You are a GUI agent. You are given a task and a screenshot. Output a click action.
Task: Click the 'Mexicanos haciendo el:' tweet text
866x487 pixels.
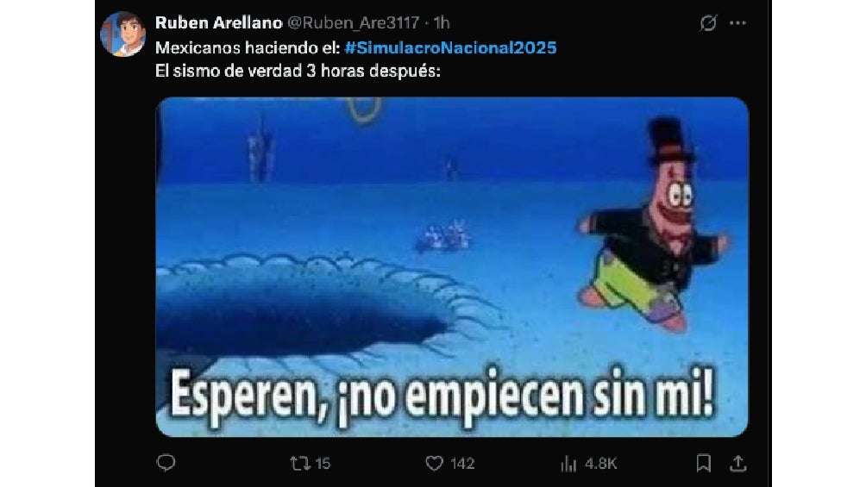pyautogui.click(x=248, y=47)
